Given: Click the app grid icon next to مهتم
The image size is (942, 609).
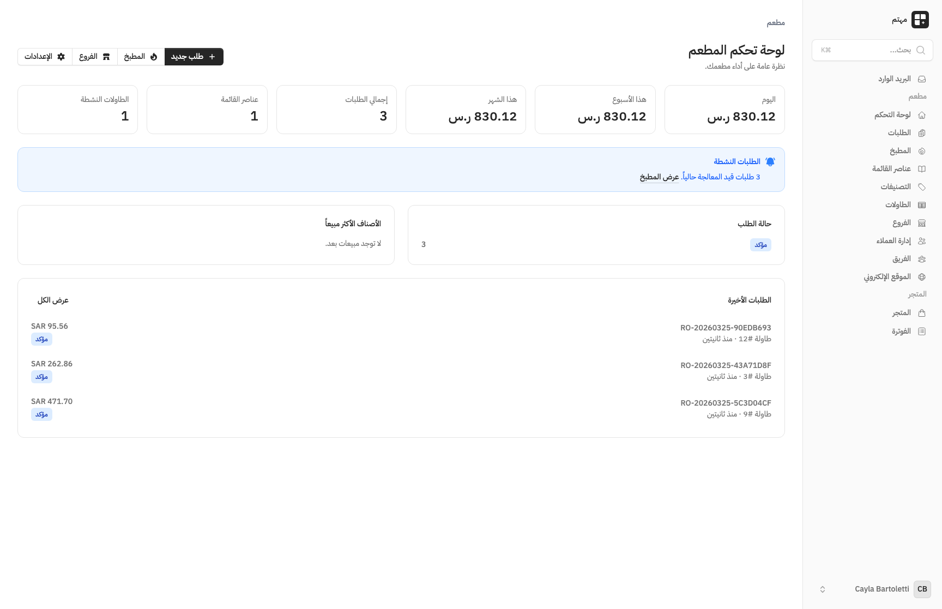Looking at the screenshot, I should pos(921,20).
